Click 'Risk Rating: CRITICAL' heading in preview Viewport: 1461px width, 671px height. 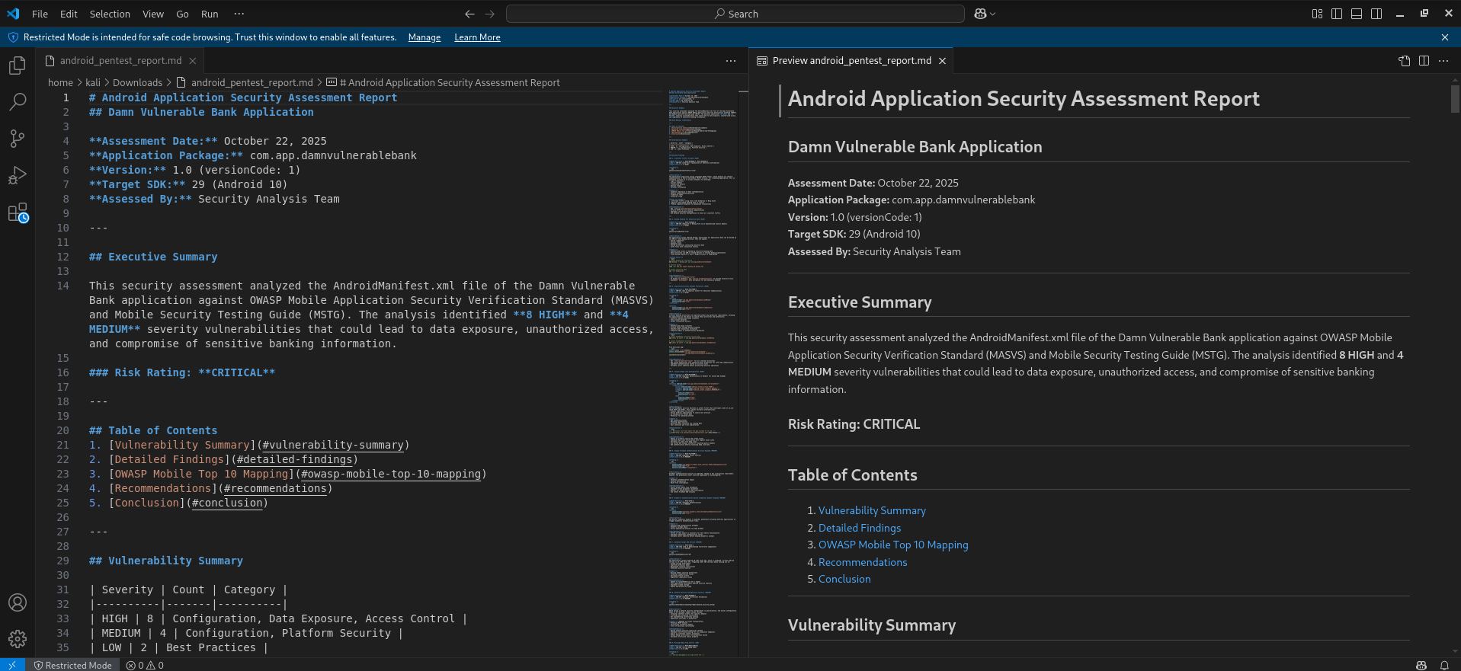point(854,424)
